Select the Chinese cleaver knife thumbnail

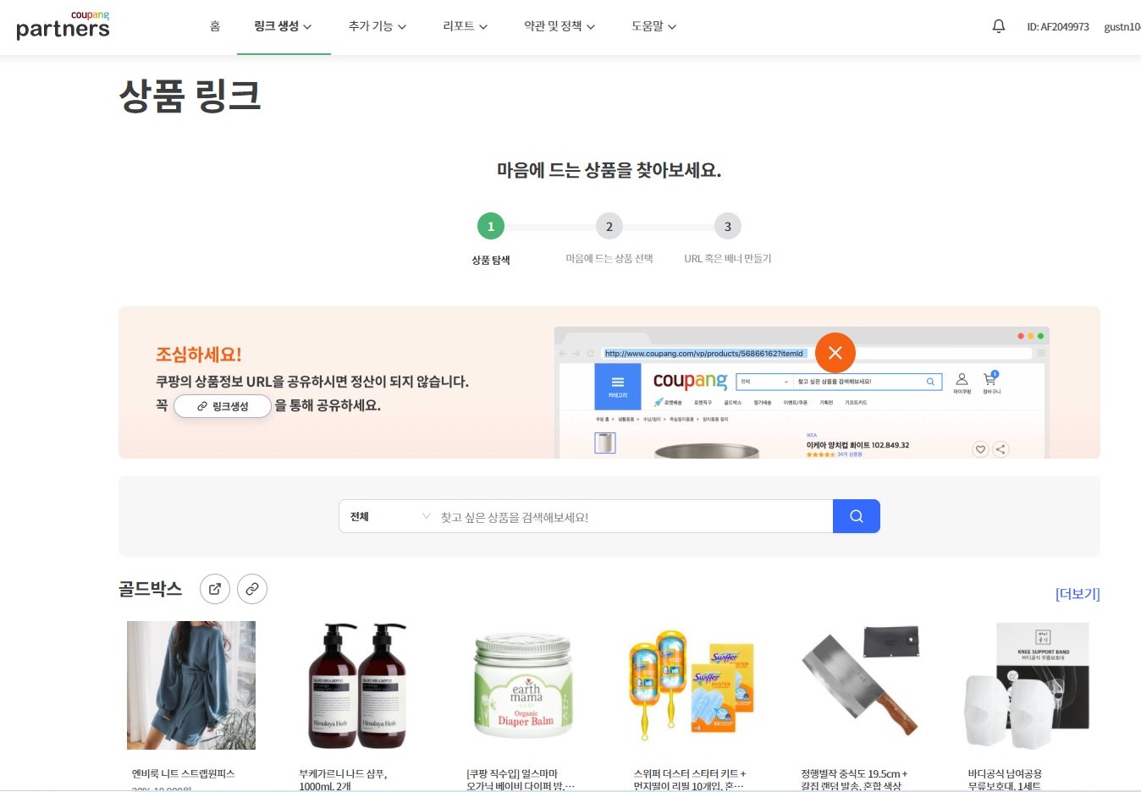(860, 681)
